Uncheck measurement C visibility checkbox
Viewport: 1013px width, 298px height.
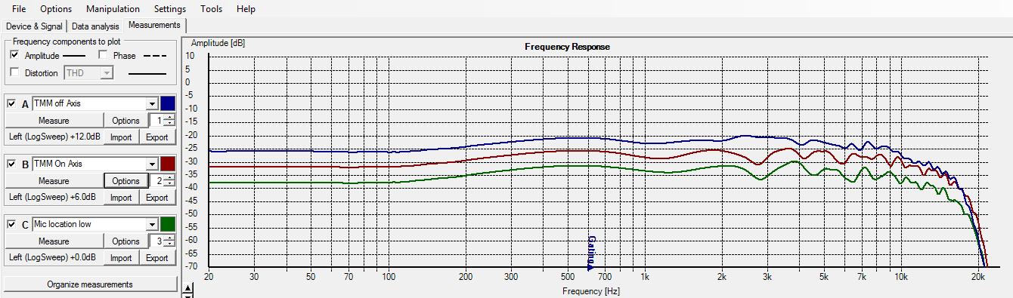click(11, 224)
